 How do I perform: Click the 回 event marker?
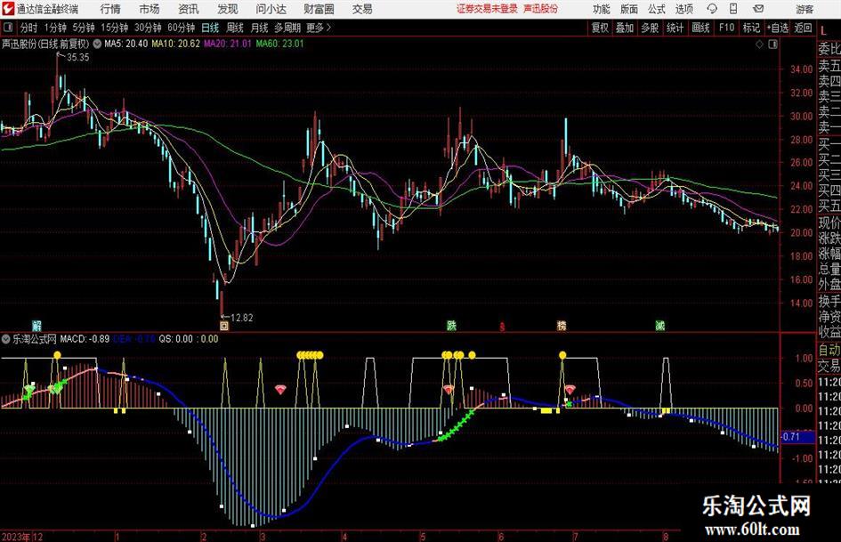pos(224,325)
